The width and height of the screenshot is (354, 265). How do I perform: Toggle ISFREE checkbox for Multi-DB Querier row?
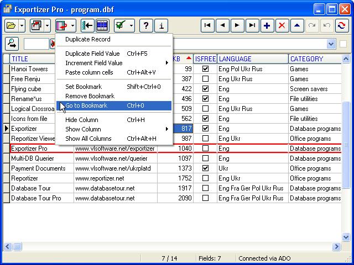pos(205,158)
